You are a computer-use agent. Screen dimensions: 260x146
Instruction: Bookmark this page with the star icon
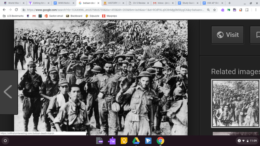[x=214, y=10]
